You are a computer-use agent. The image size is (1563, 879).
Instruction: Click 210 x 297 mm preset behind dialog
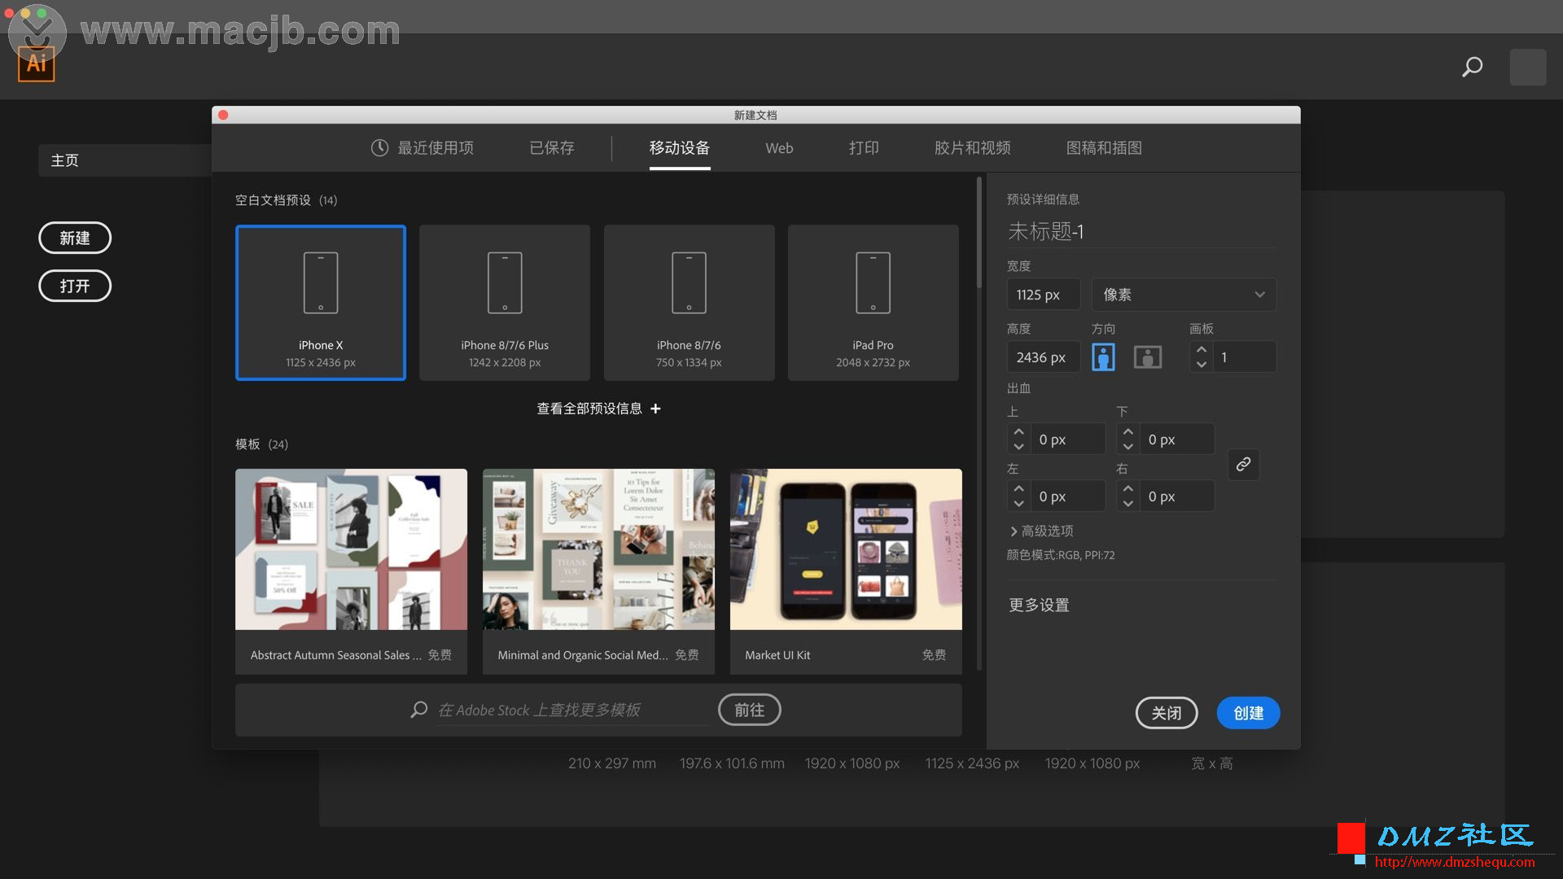point(612,763)
